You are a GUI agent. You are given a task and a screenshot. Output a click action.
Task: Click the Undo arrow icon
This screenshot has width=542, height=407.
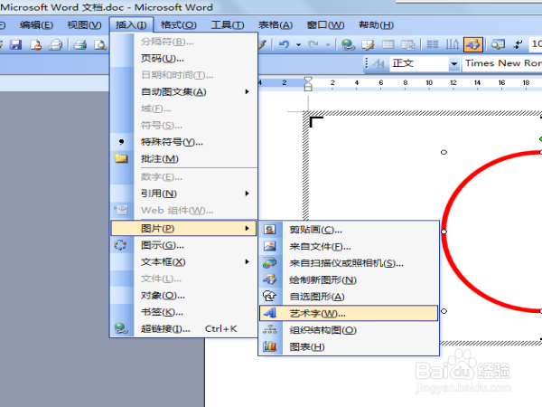tap(285, 44)
